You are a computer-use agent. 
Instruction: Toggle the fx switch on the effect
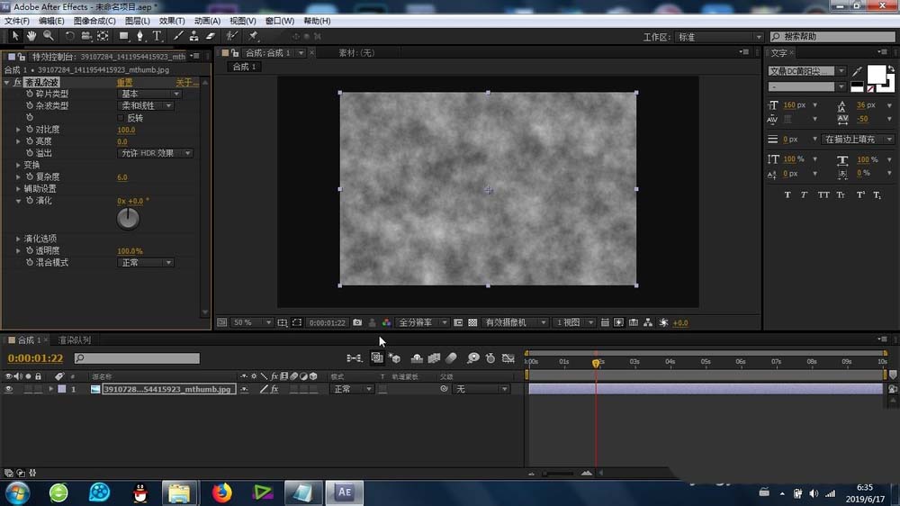17,83
